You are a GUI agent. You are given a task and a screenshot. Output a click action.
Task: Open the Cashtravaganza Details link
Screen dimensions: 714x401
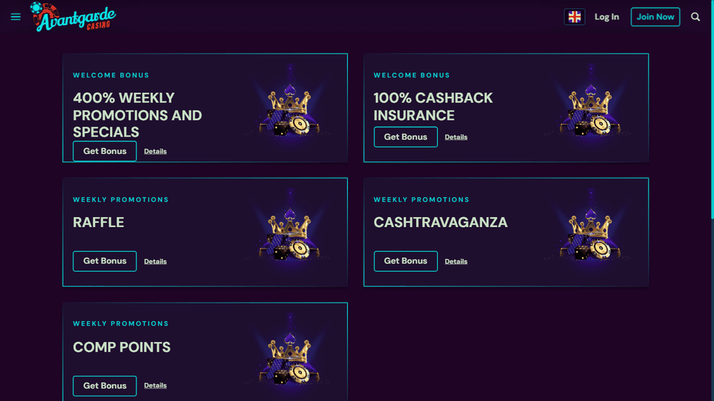tap(456, 262)
